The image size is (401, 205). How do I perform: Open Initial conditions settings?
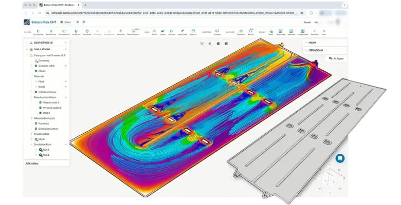[x=47, y=92]
